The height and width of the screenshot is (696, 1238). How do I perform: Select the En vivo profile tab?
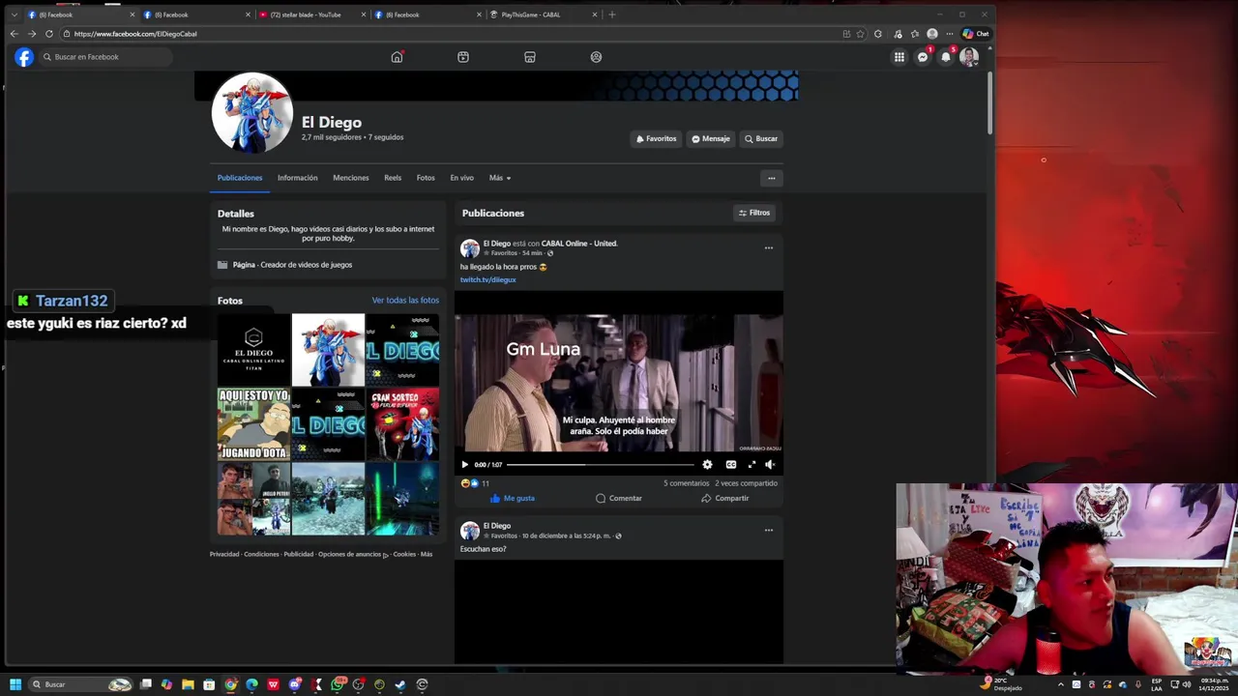coord(461,178)
